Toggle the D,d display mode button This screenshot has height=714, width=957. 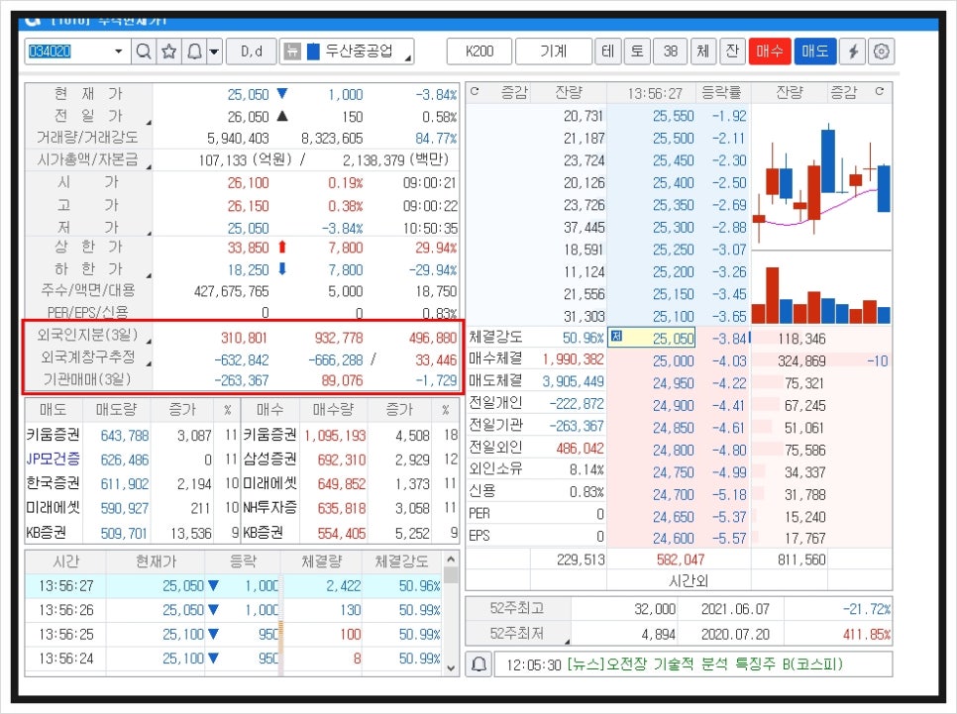click(252, 51)
